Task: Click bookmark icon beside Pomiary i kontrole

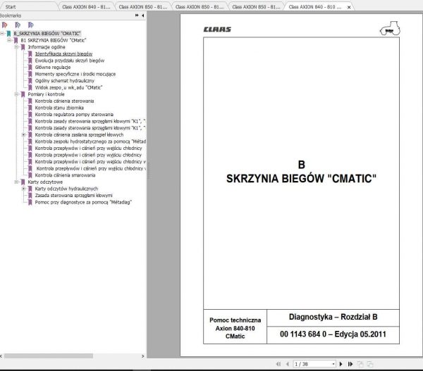Action: (23, 94)
